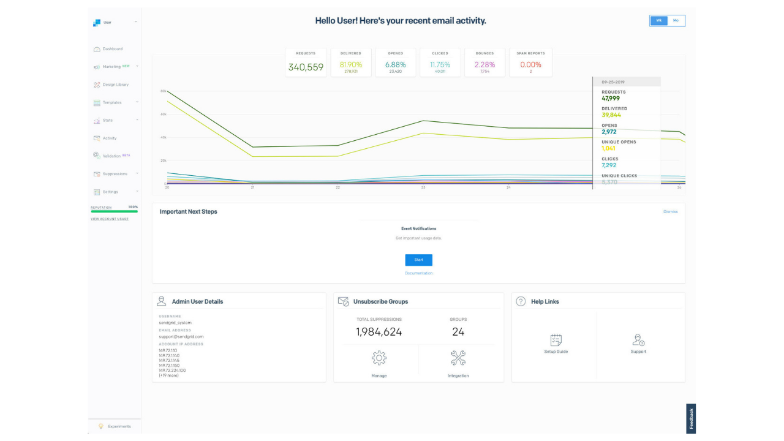This screenshot has width=784, height=441.
Task: Click the (+19 more) IP addresses text
Action: 169,375
